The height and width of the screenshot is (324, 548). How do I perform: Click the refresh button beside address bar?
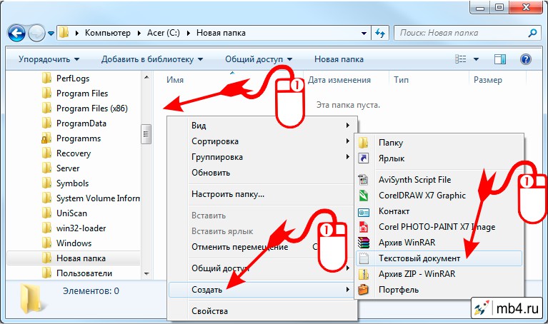(380, 33)
